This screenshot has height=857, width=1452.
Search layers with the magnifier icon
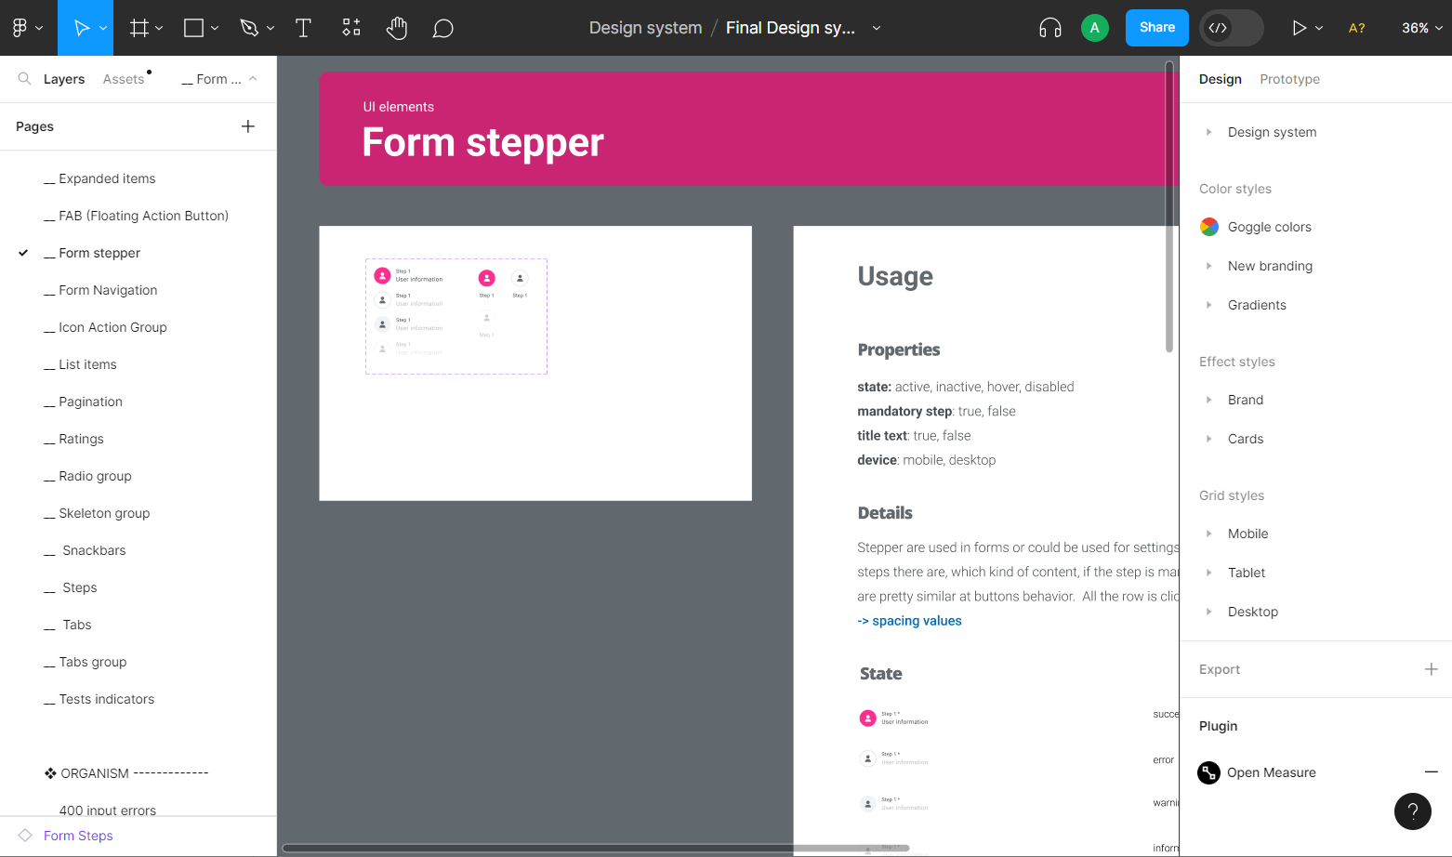[x=25, y=79]
